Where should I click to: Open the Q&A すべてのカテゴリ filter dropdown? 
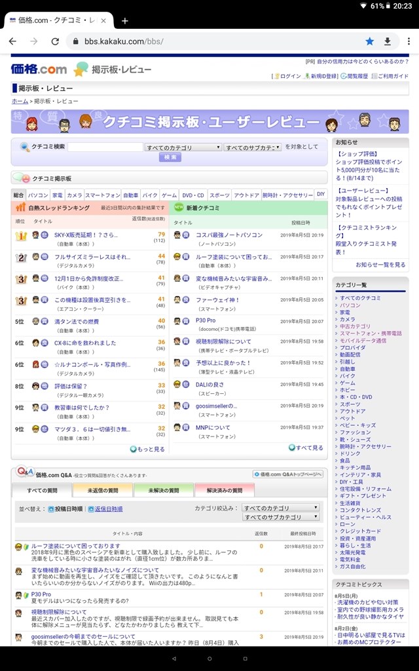click(x=280, y=508)
